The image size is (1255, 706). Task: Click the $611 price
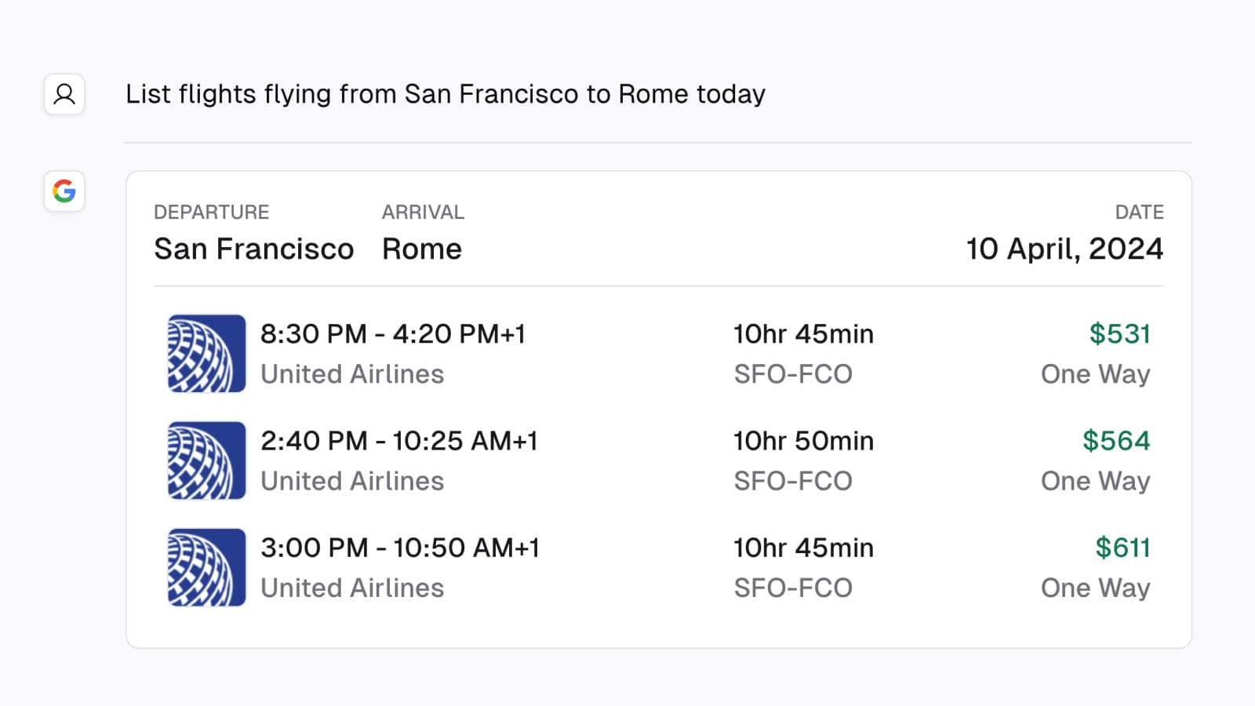click(1122, 548)
